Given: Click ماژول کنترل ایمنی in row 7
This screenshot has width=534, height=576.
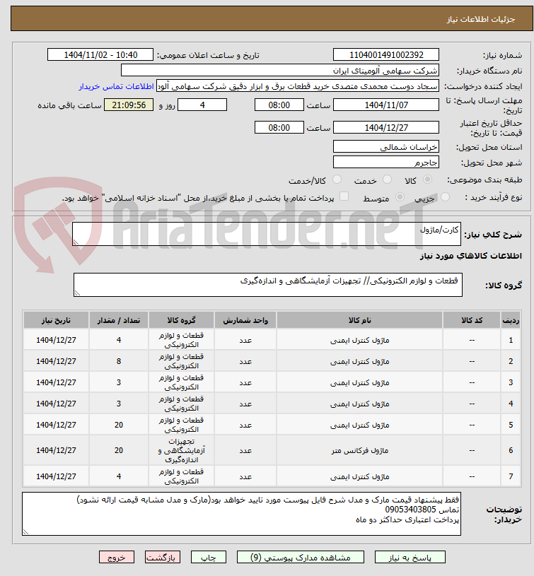Looking at the screenshot, I should tap(359, 476).
